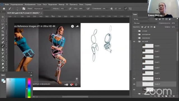Toggle lock image pixels brush icon
Image resolution: width=179 pixels, height=101 pixels.
click(145, 27)
